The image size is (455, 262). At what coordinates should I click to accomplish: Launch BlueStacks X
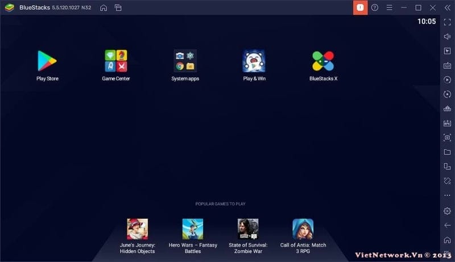click(323, 61)
